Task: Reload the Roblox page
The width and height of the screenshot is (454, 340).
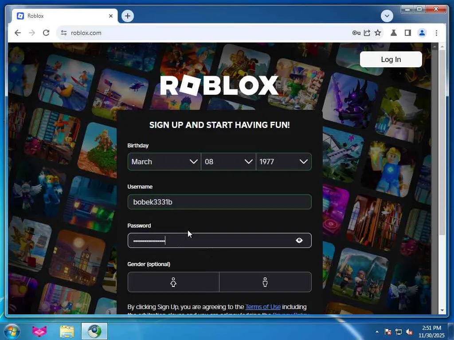Action: [x=46, y=33]
